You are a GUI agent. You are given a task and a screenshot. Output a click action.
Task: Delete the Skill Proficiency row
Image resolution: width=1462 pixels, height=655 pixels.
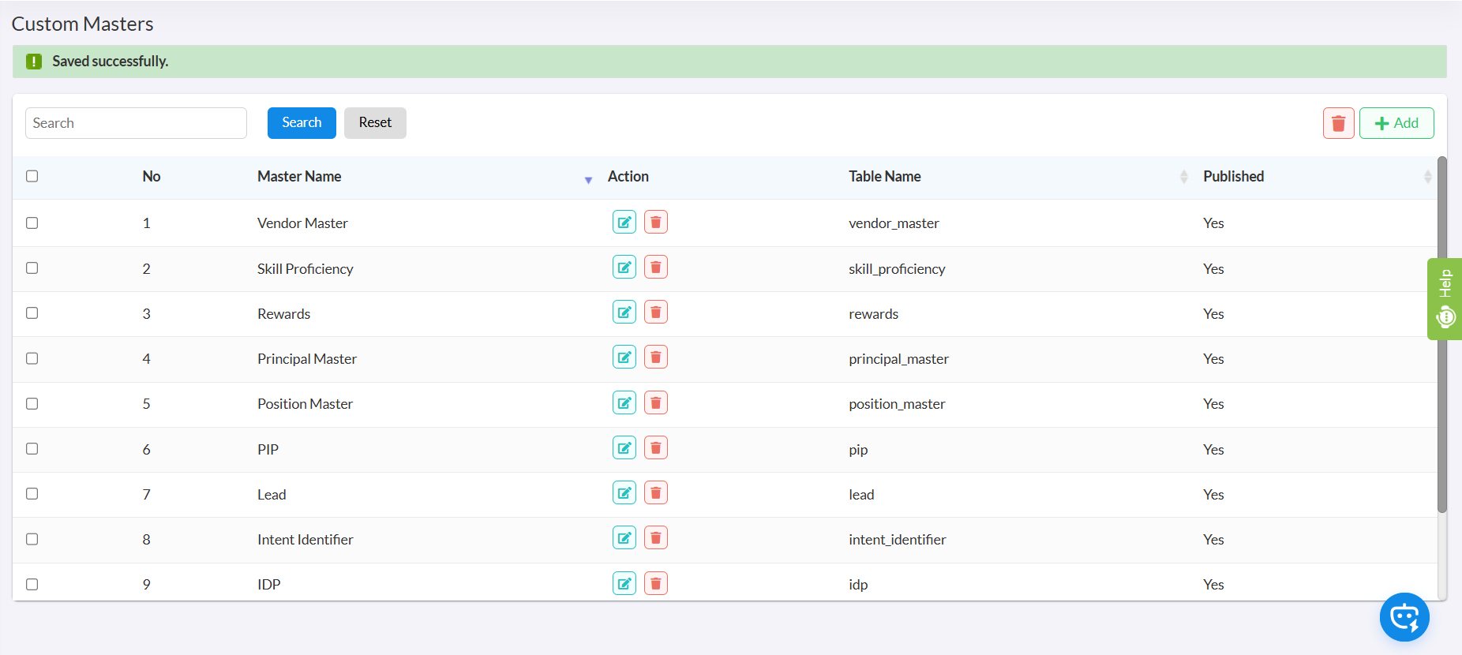coord(655,268)
